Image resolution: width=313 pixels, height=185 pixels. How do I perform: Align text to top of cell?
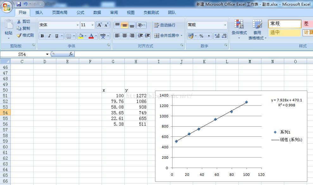(117, 25)
